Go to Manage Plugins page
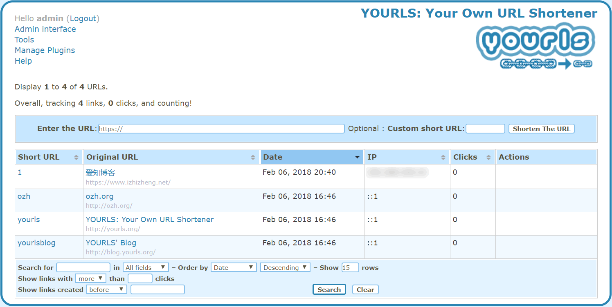 (45, 50)
